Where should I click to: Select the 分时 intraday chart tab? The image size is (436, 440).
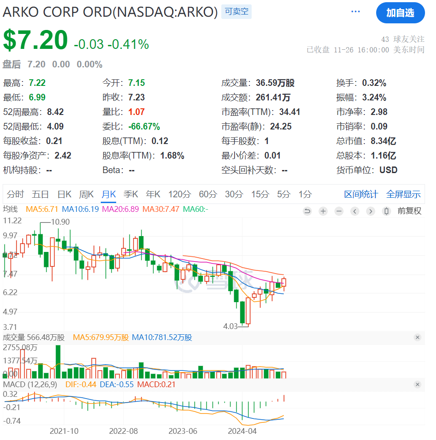15,194
